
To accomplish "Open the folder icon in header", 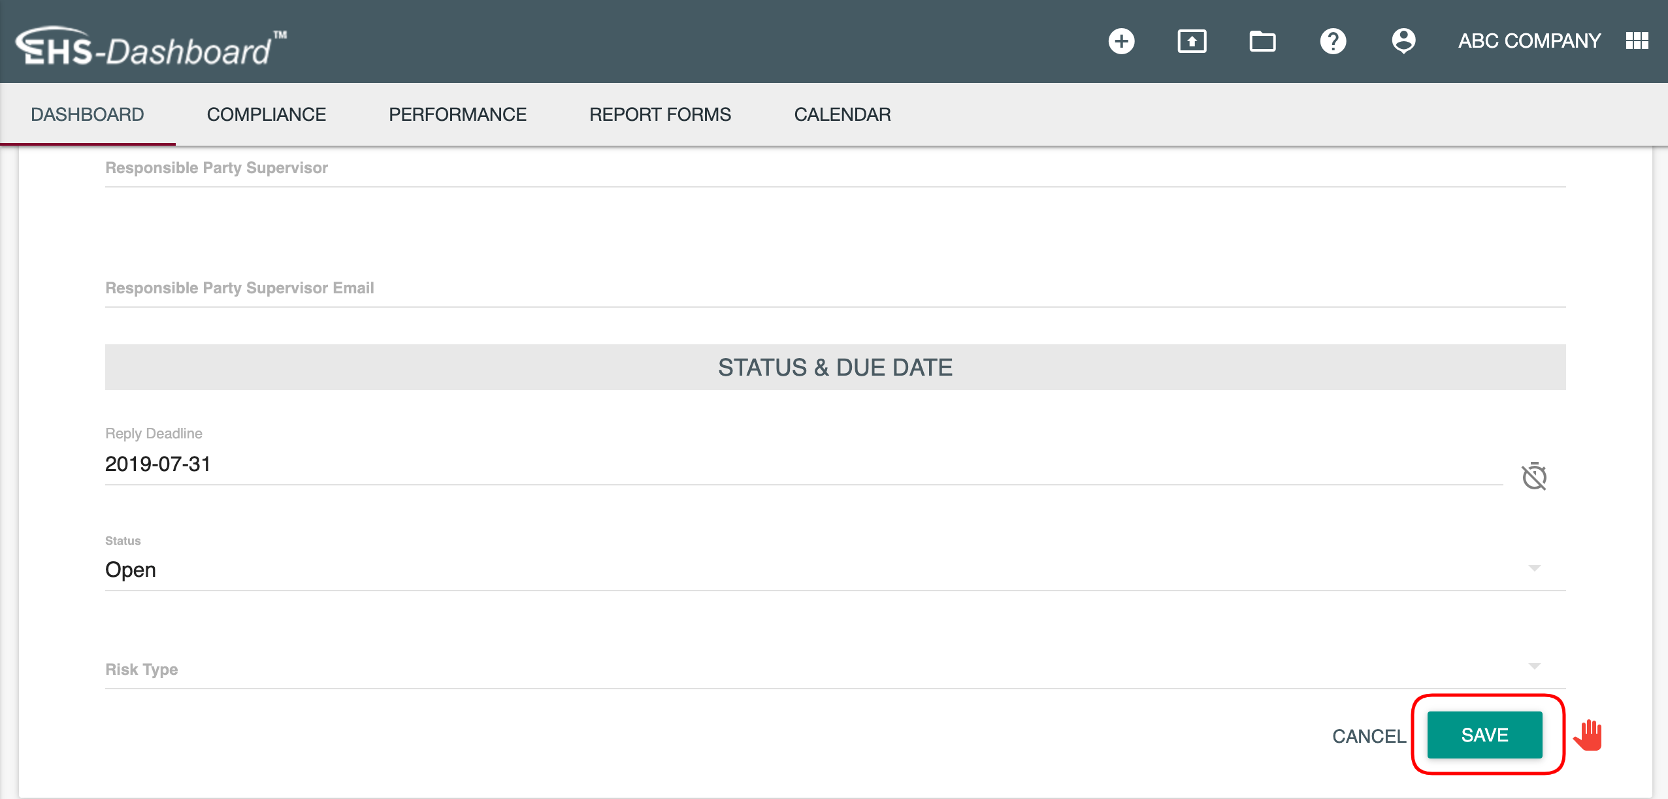I will point(1262,41).
